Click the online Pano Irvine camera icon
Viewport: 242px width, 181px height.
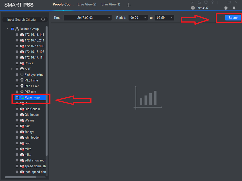[22, 97]
